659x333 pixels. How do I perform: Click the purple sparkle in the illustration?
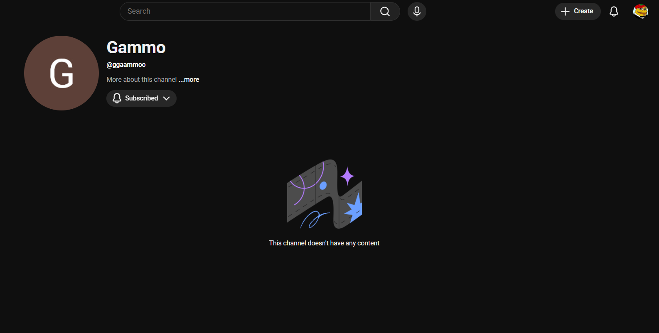tap(347, 176)
